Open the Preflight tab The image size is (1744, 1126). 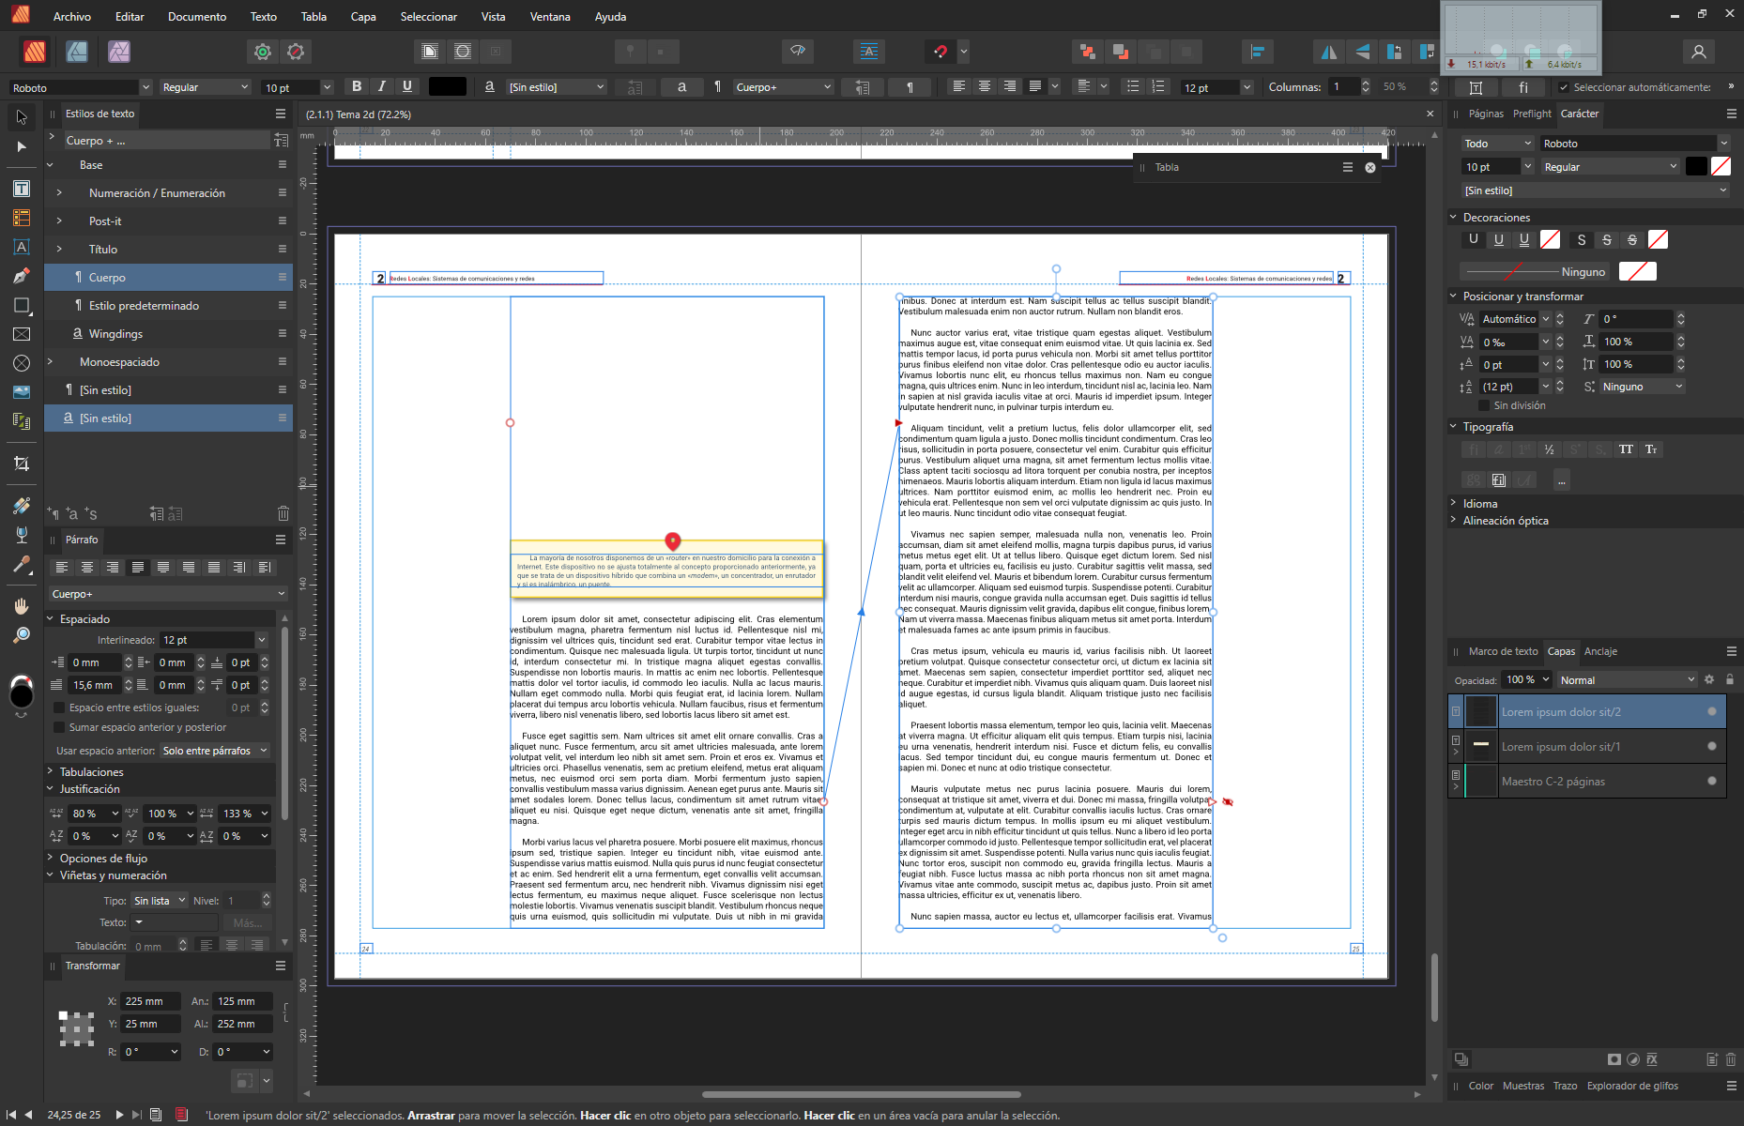coord(1532,114)
